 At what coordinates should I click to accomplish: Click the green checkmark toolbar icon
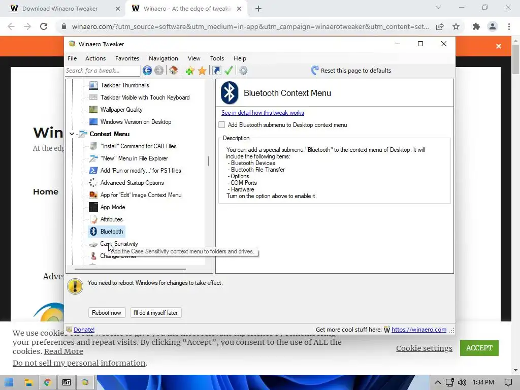tap(229, 70)
